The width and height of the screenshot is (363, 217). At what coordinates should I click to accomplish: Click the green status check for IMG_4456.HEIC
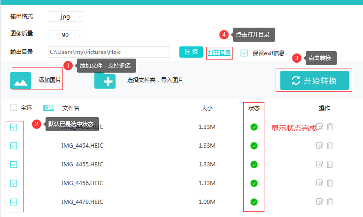coord(254,183)
